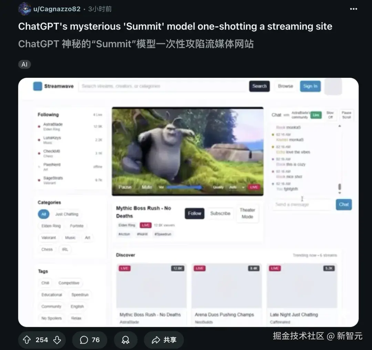The image size is (372, 350).
Task: Toggle Slow Off in chat
Action: [x=330, y=115]
